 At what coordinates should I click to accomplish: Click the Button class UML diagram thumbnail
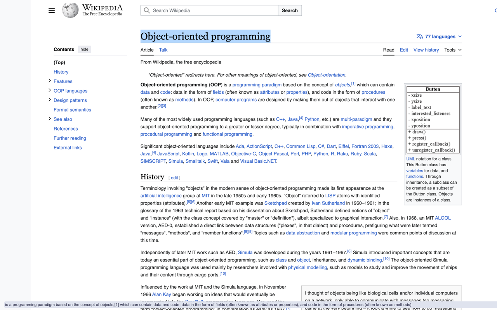tap(433, 119)
